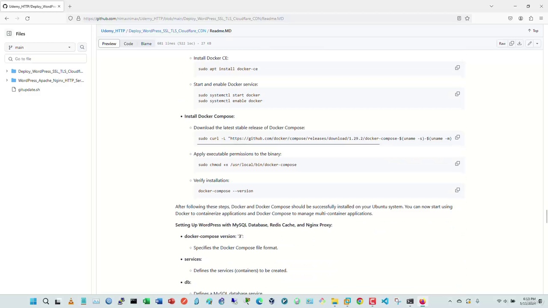
Task: Open Deploy_WordPress_SSL_TLS_Cloudflare_CDN breadcrumb link
Action: 167,31
